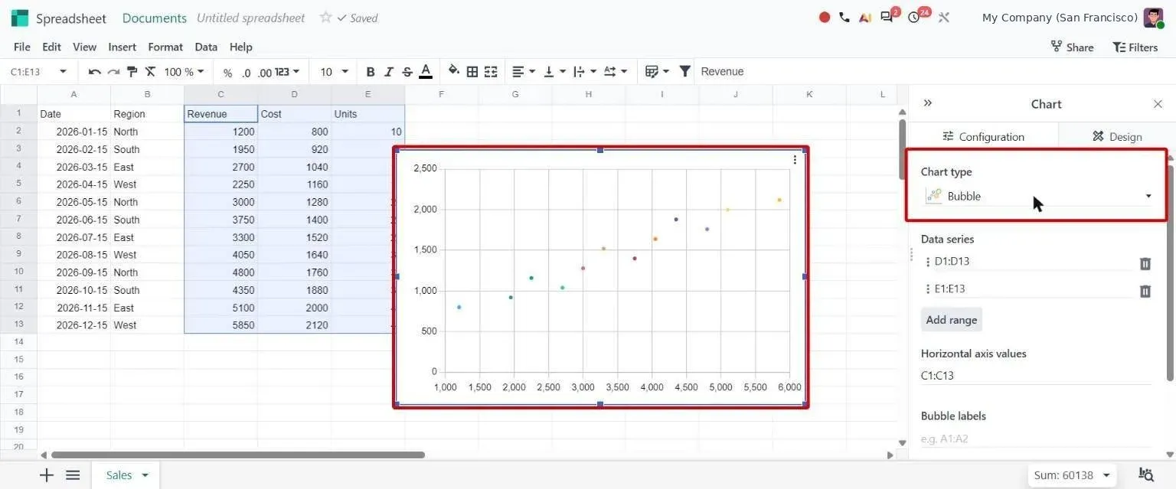Click the Documents breadcrumb link

coord(154,18)
